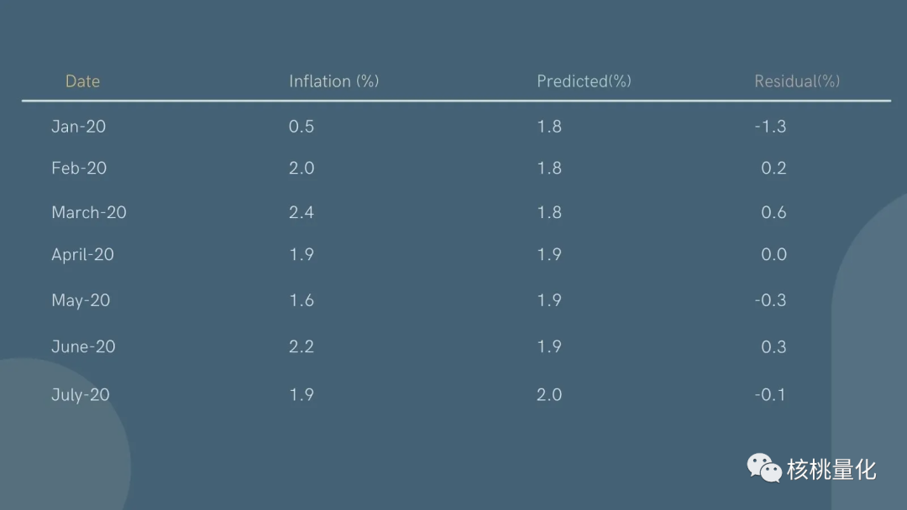This screenshot has width=907, height=510.
Task: Click the March-20 date cell
Action: point(89,212)
